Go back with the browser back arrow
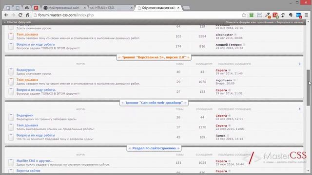Image resolution: width=312 pixels, height=175 pixels. click(6, 15)
